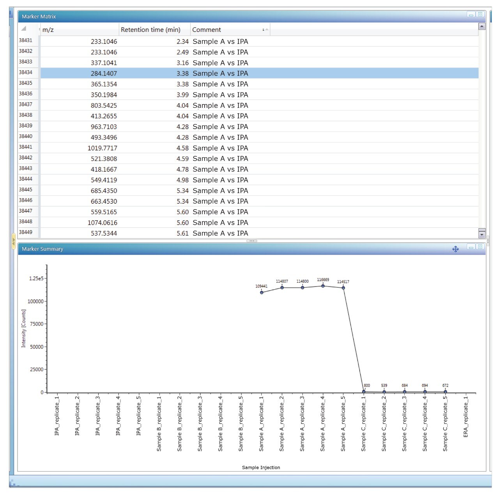This screenshot has height=496, width=499.
Task: Click the data point labeled 116669 on the chart
Action: point(323,285)
